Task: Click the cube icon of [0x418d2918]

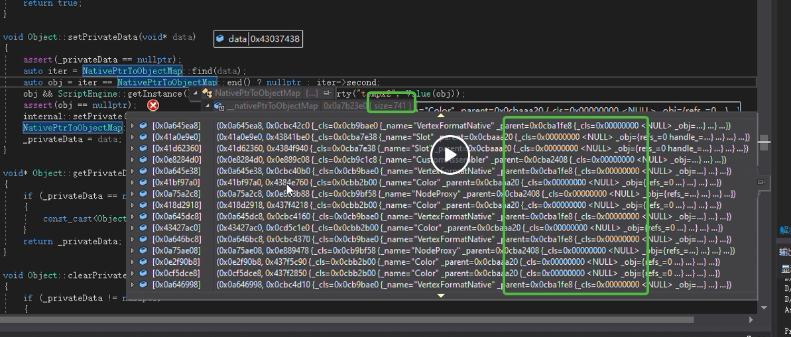Action: [144, 205]
